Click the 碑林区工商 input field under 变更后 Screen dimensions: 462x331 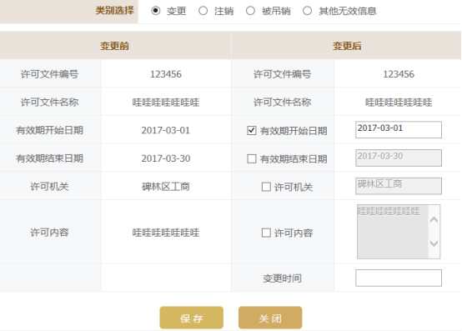tap(399, 186)
